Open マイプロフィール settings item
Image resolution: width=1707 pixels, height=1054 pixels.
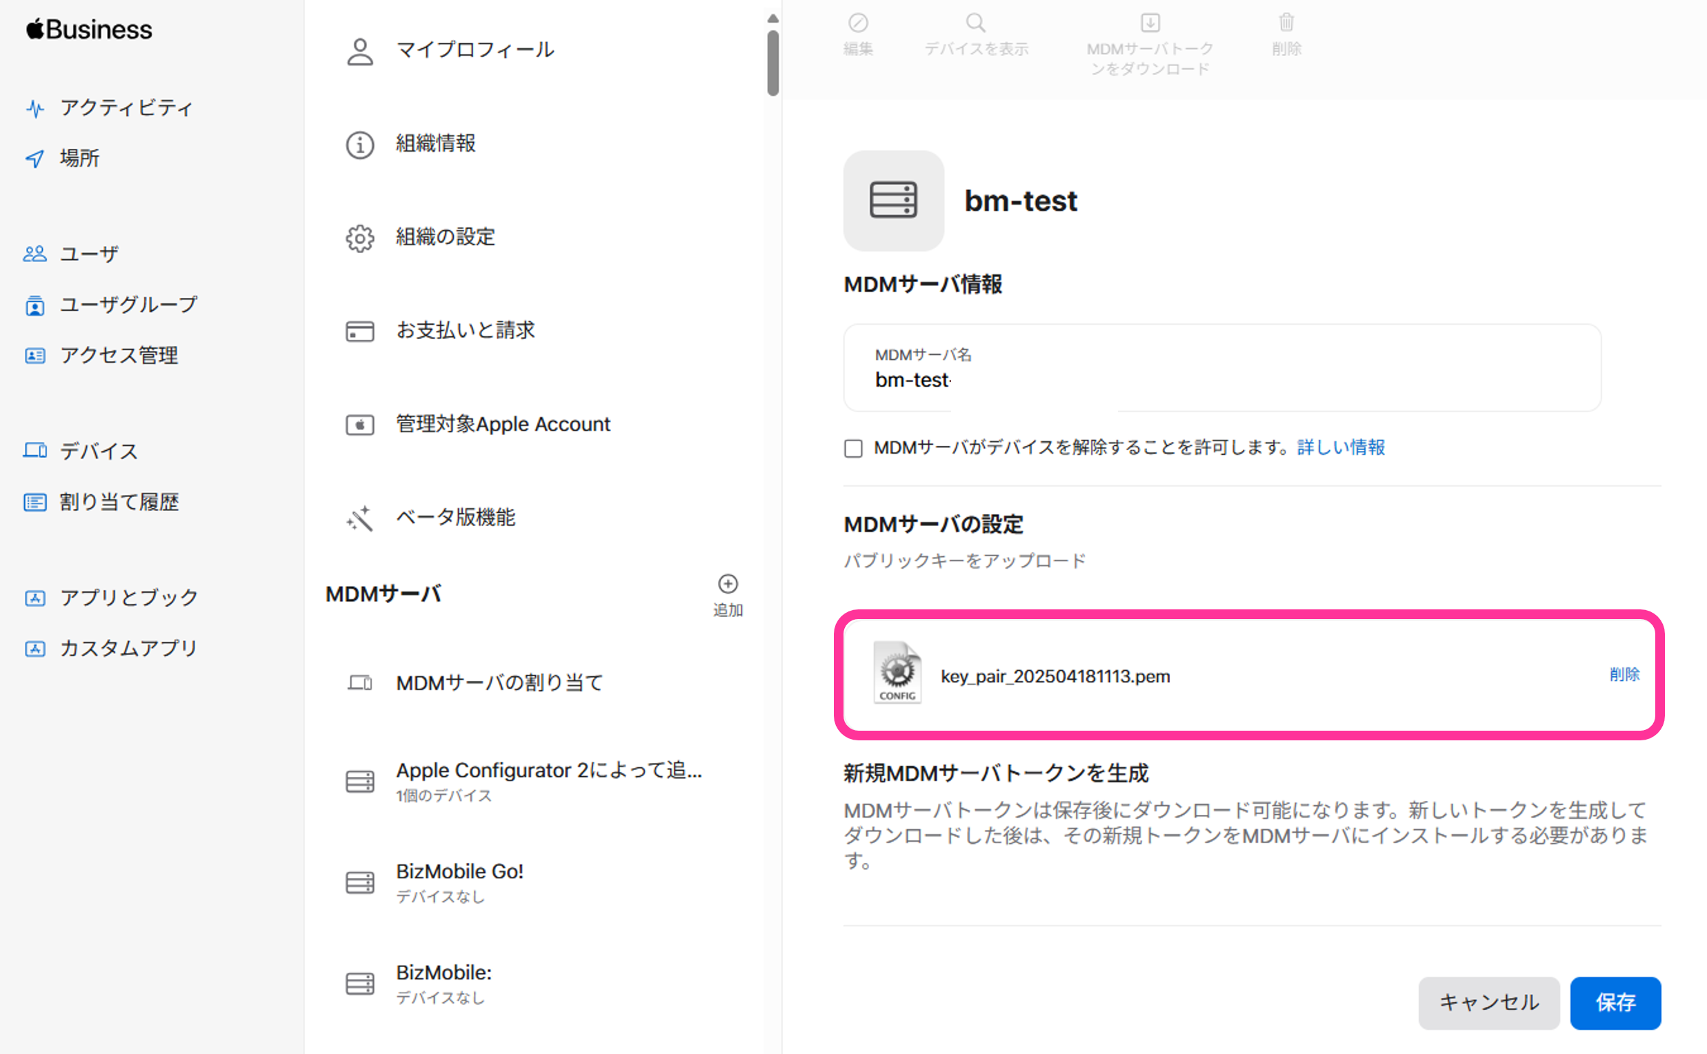point(475,50)
